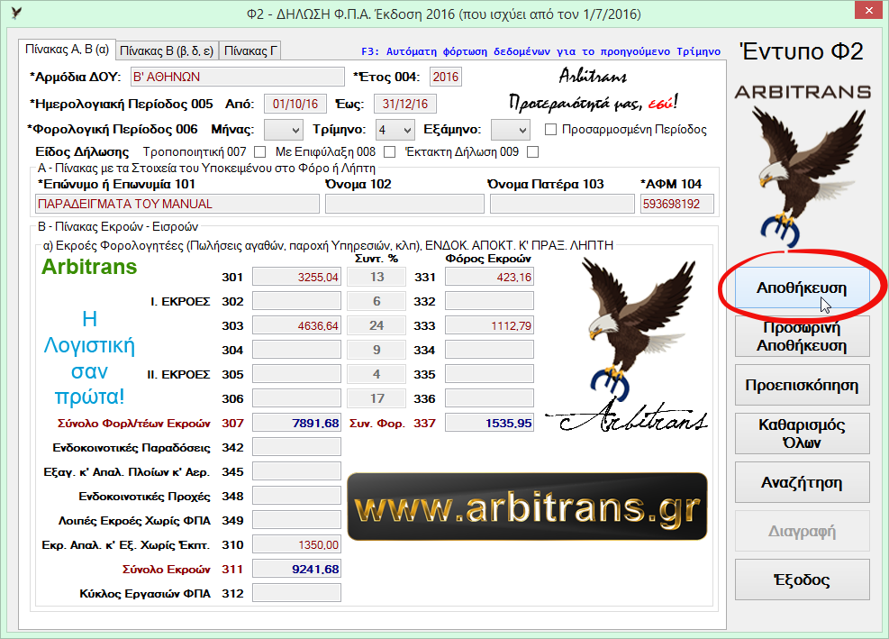Click tax total field 337 showing 1535,95
Viewport: 889px width, 639px height.
(x=489, y=423)
